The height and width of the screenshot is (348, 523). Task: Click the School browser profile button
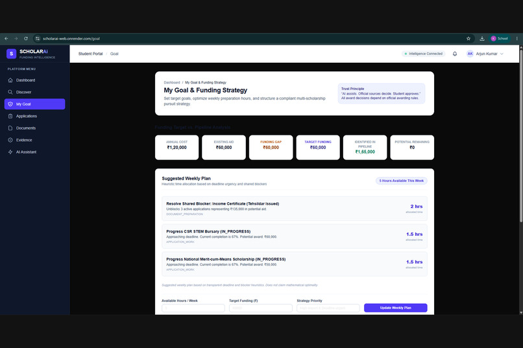tap(500, 39)
